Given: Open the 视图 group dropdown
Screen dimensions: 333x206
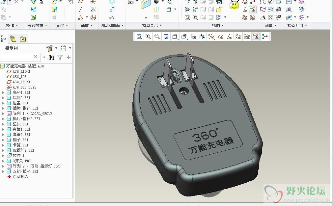Looking at the screenshot, I should tap(218, 25).
